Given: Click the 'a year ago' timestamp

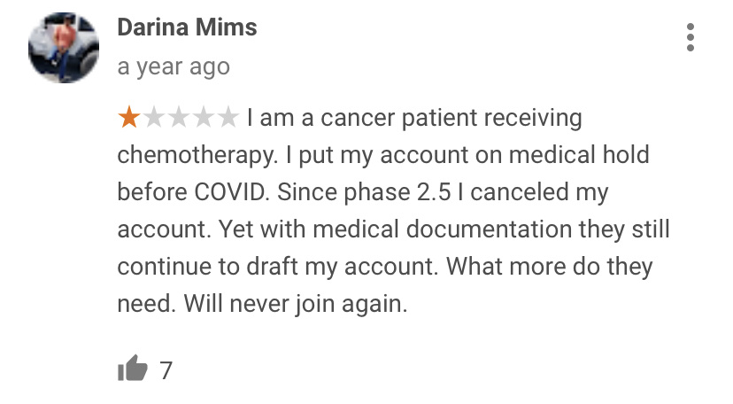Looking at the screenshot, I should pyautogui.click(x=173, y=67).
